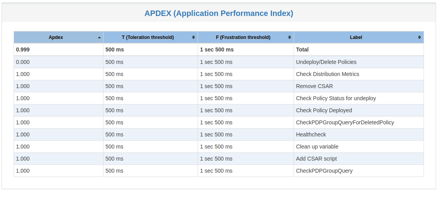Click sort arrows in Toleration threshold header
Viewport: 438px width, 198px height.
[x=193, y=37]
